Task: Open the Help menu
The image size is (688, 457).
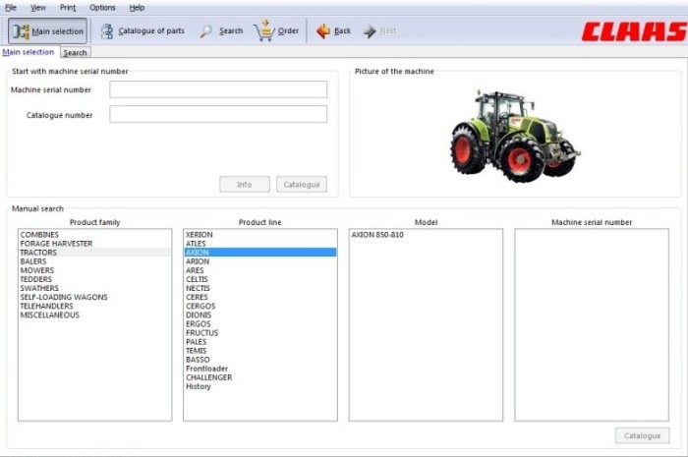Action: pos(137,8)
